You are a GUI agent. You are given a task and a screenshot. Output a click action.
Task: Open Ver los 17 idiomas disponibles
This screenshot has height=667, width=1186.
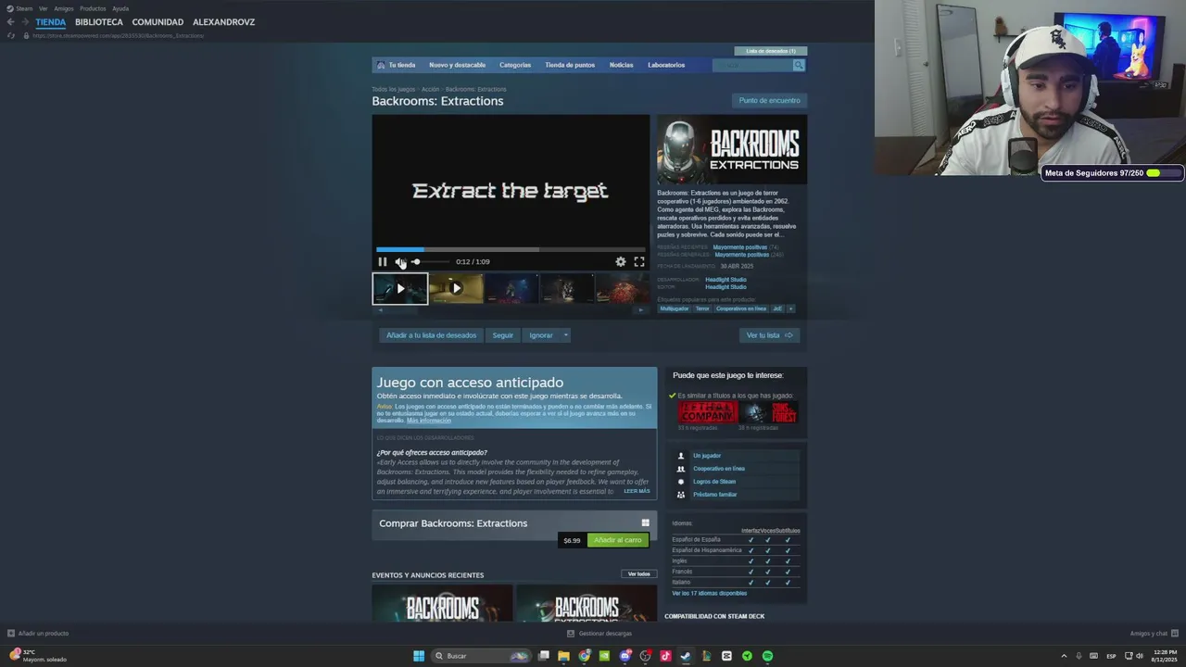click(710, 593)
